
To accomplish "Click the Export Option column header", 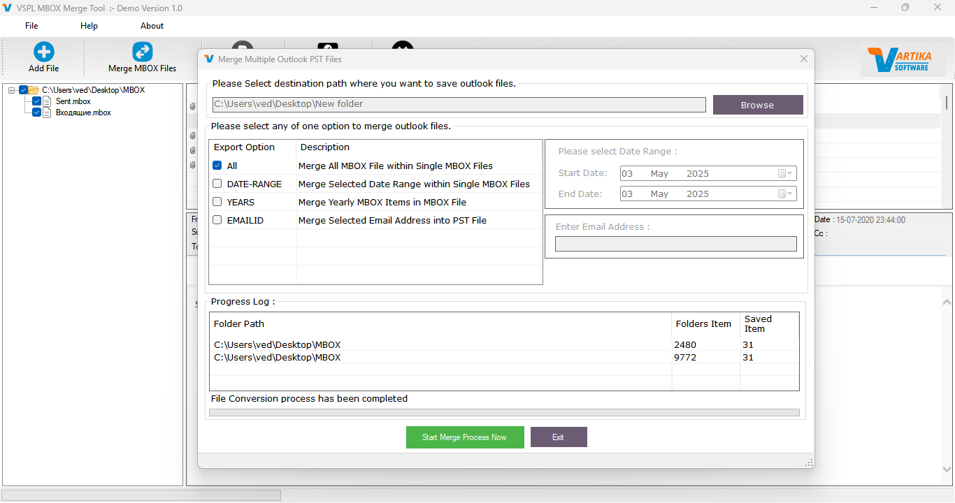I will point(244,147).
